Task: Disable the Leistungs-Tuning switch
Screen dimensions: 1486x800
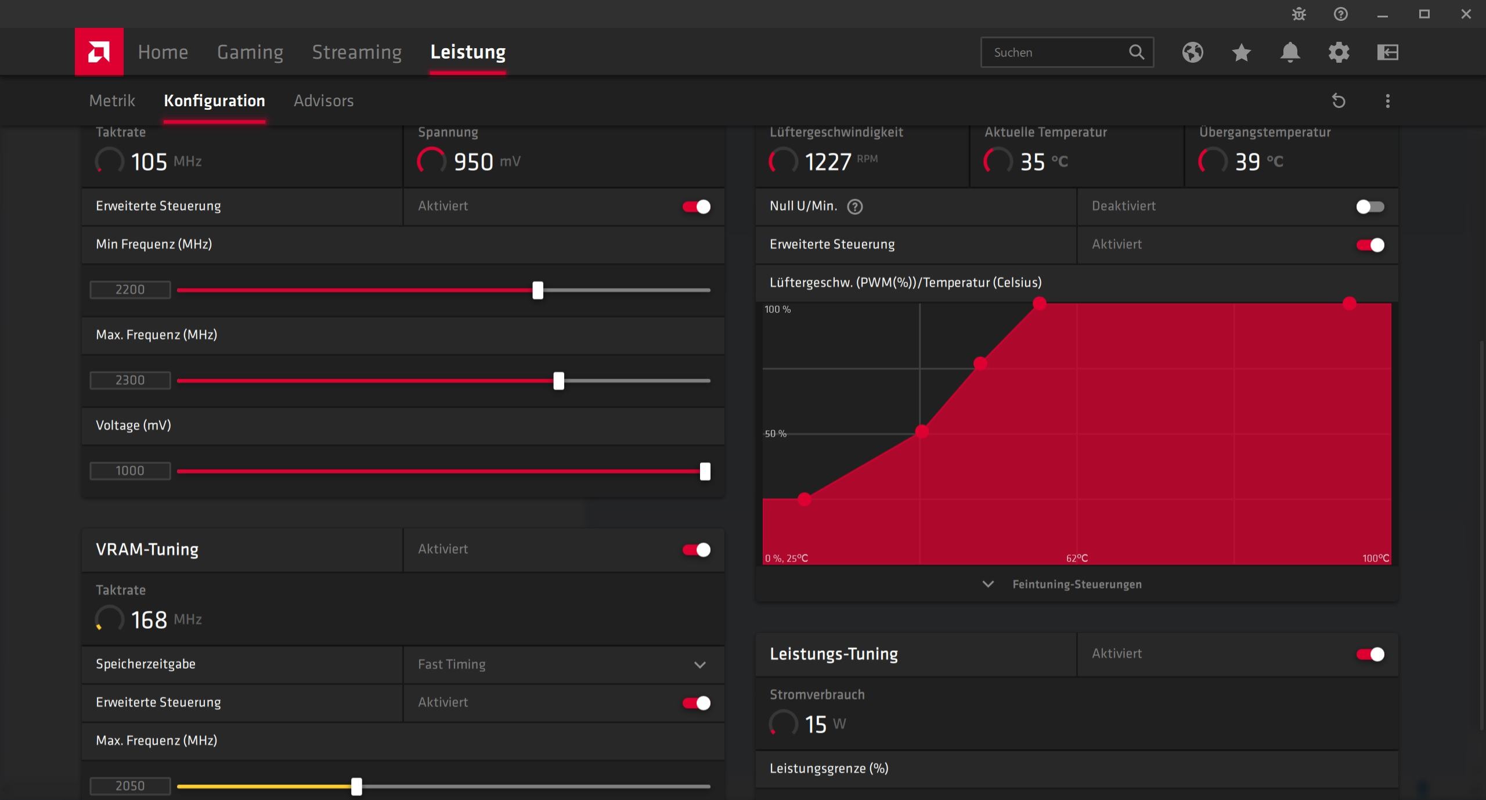Action: [x=1370, y=654]
